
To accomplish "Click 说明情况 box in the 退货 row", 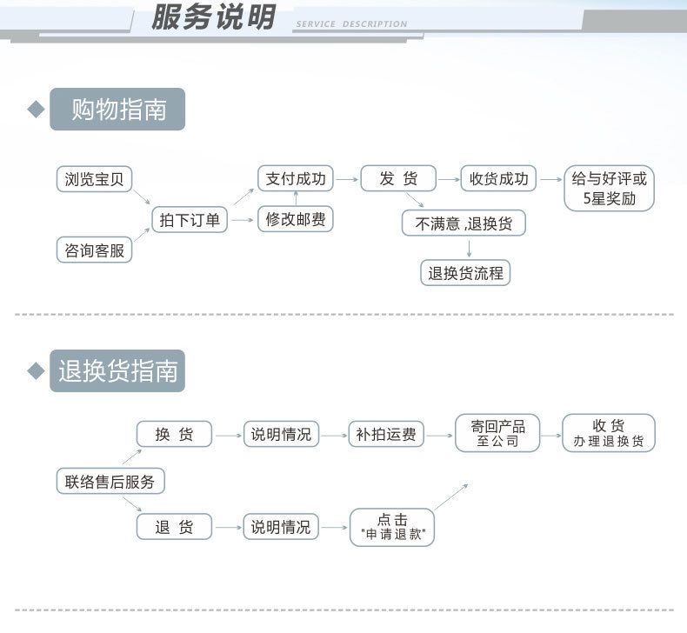I will pos(281,527).
